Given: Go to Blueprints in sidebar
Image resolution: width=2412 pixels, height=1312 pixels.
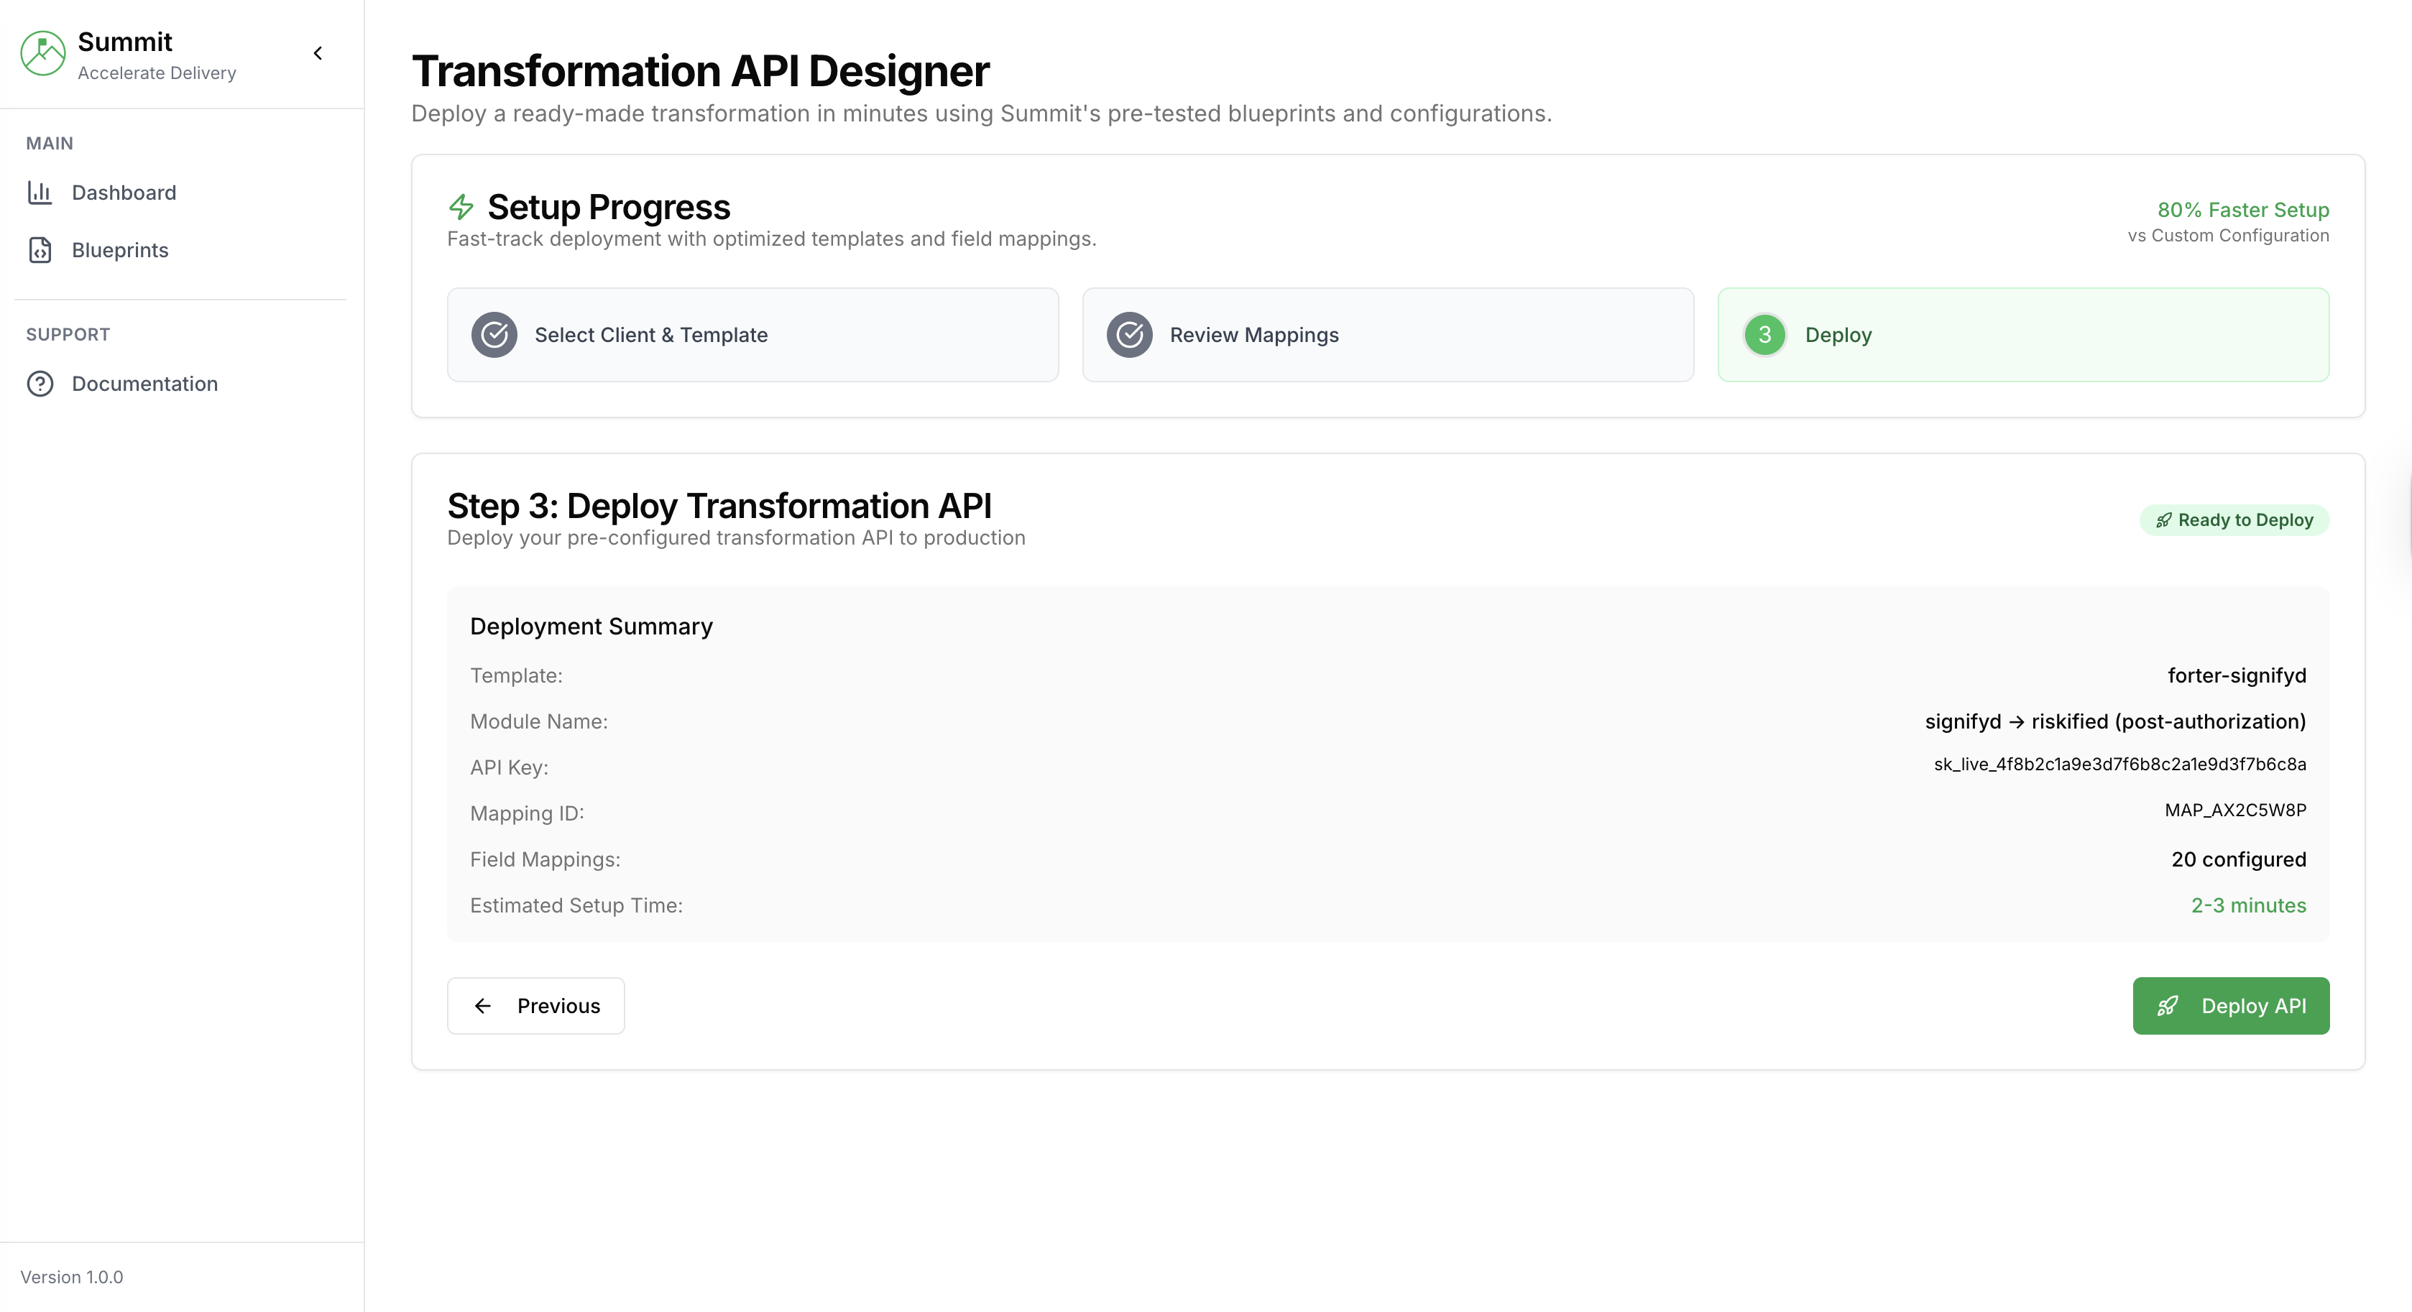Looking at the screenshot, I should coord(120,250).
